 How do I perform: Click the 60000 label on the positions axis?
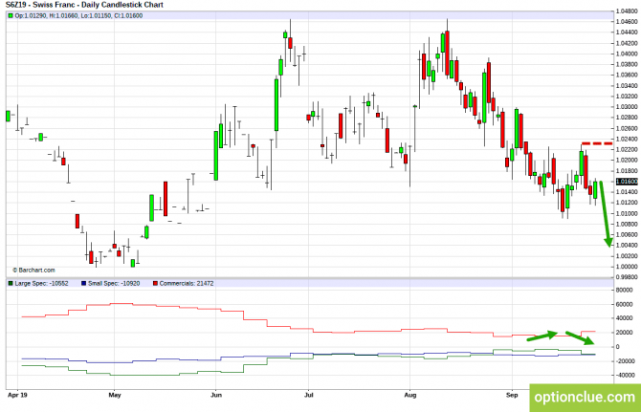[x=624, y=304]
